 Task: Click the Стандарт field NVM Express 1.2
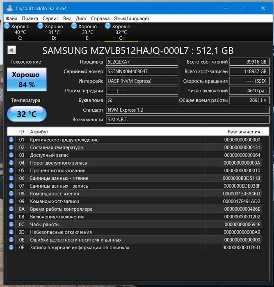click(188, 110)
